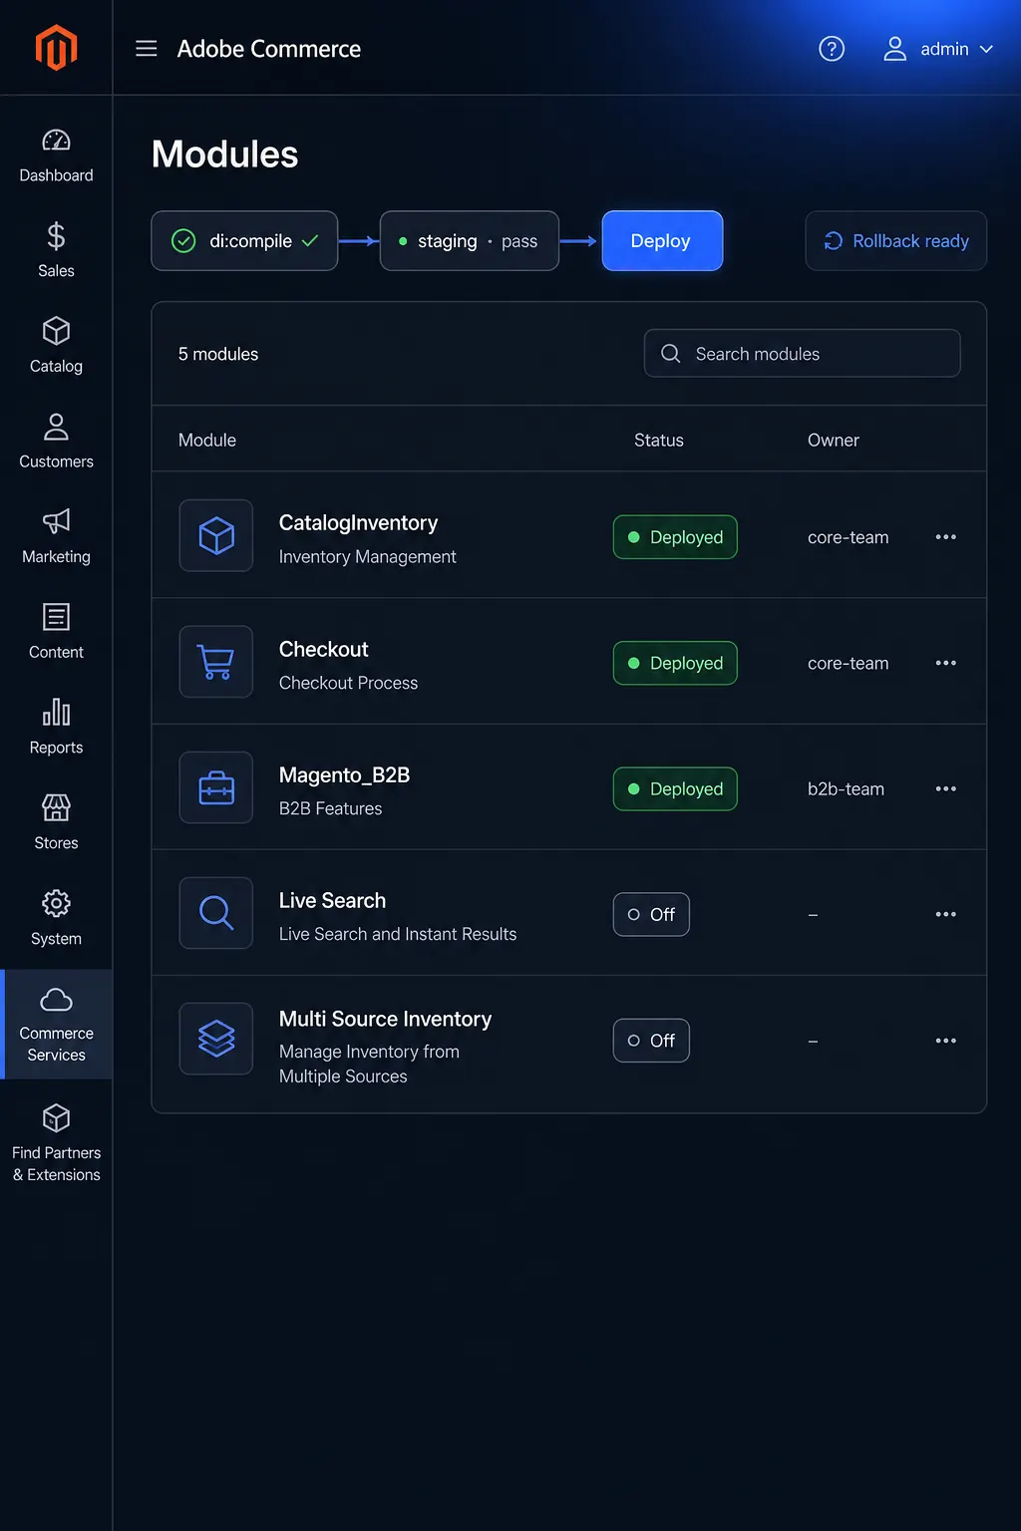The image size is (1021, 1531).
Task: Click the Multi Source Inventory layers icon
Action: 216,1039
